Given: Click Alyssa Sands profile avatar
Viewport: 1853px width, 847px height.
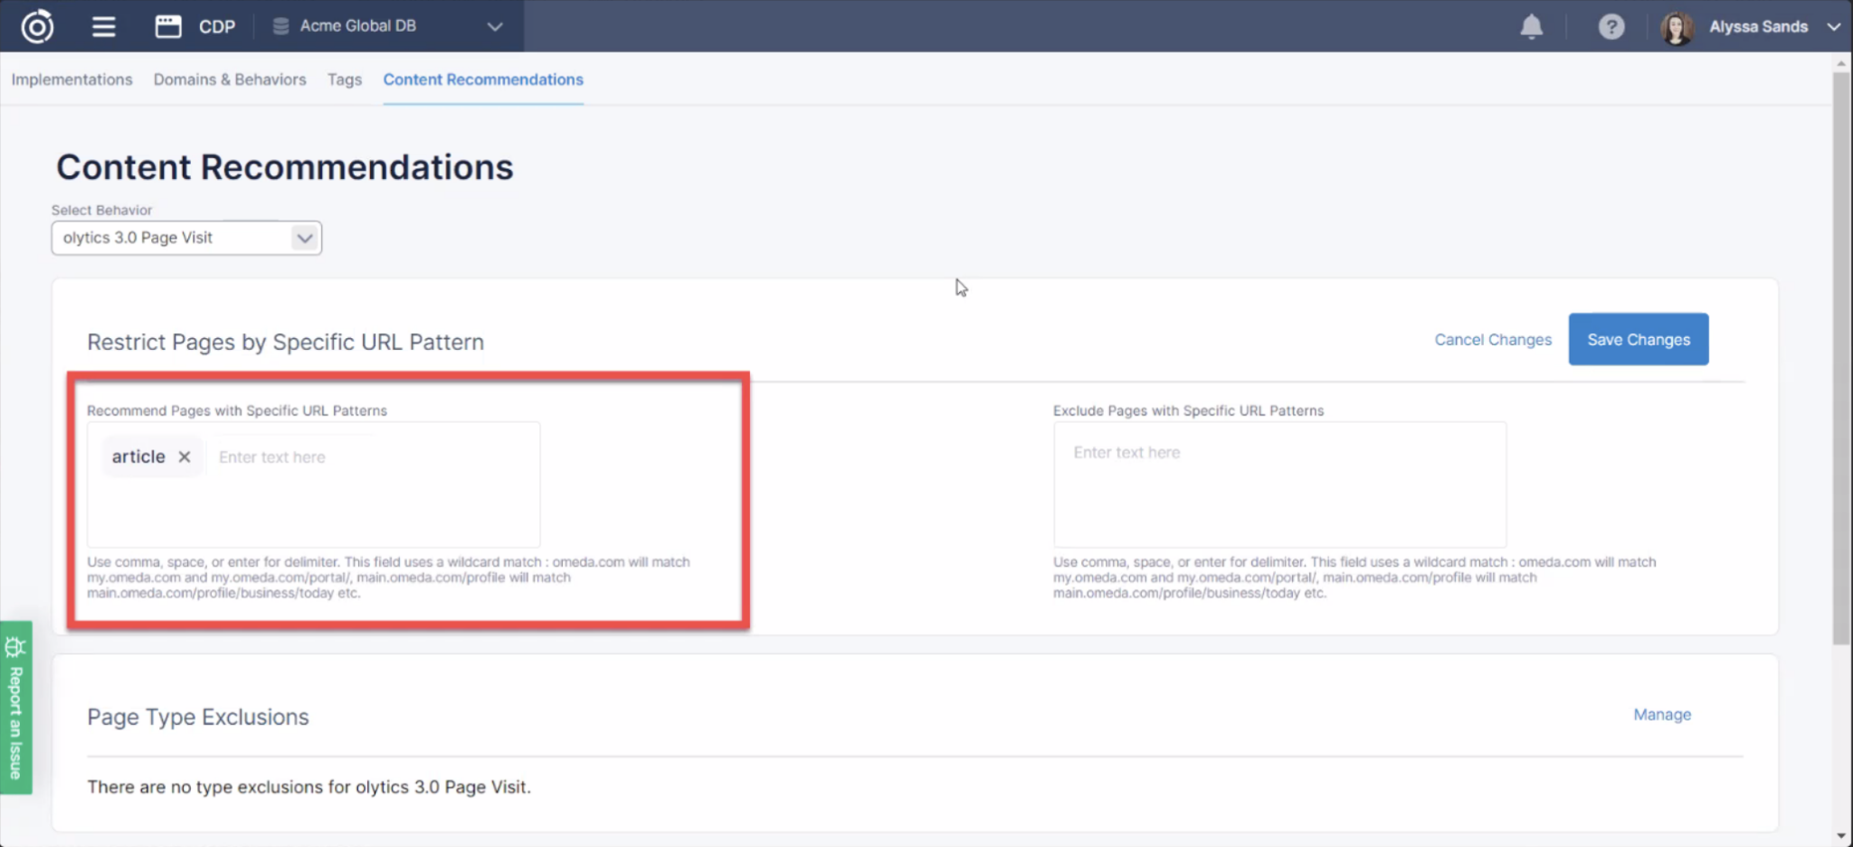Looking at the screenshot, I should (x=1677, y=27).
